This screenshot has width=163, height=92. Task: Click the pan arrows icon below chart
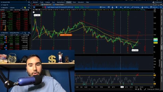tap(136, 89)
